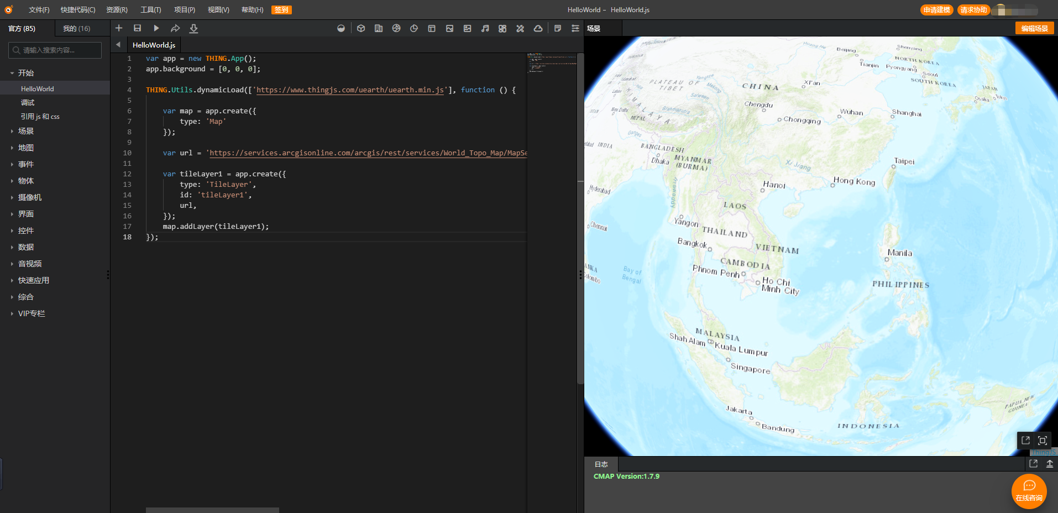Click the pie chart resource icon
The image size is (1058, 513).
(x=414, y=28)
